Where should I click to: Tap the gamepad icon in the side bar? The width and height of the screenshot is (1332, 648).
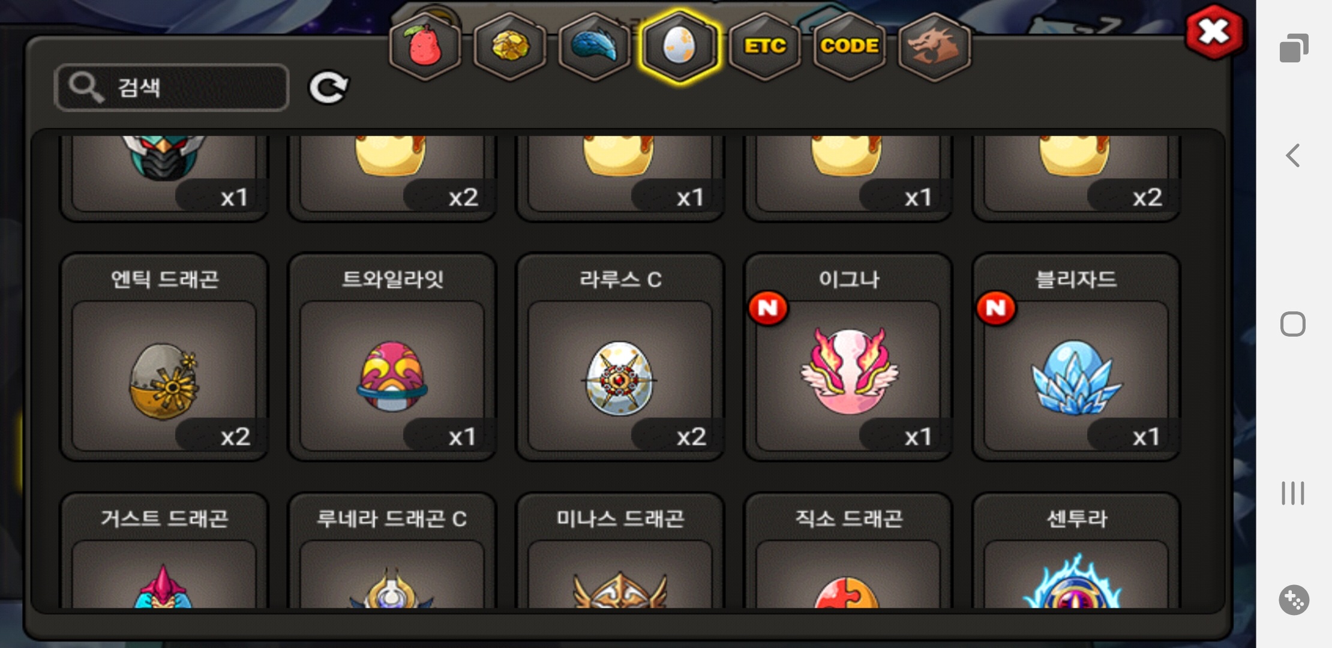pyautogui.click(x=1294, y=600)
